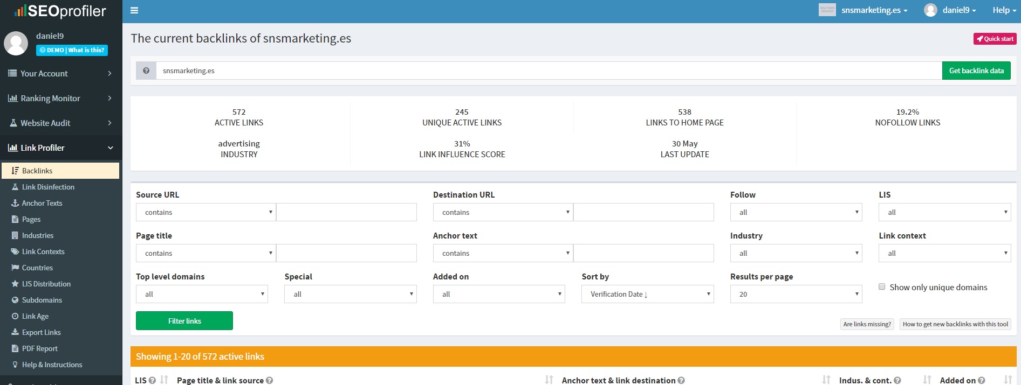
Task: Click the user avatar icon in top bar
Action: [930, 10]
